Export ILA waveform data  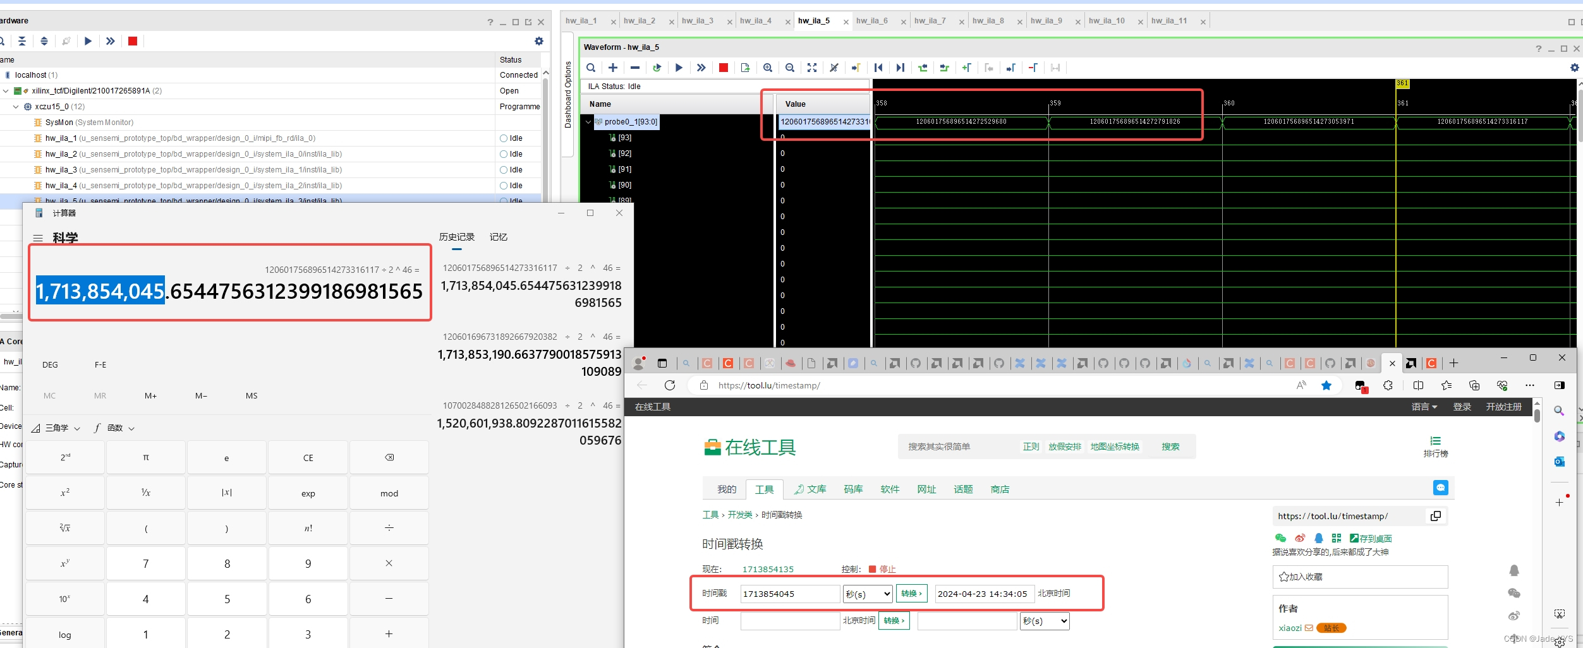point(745,68)
